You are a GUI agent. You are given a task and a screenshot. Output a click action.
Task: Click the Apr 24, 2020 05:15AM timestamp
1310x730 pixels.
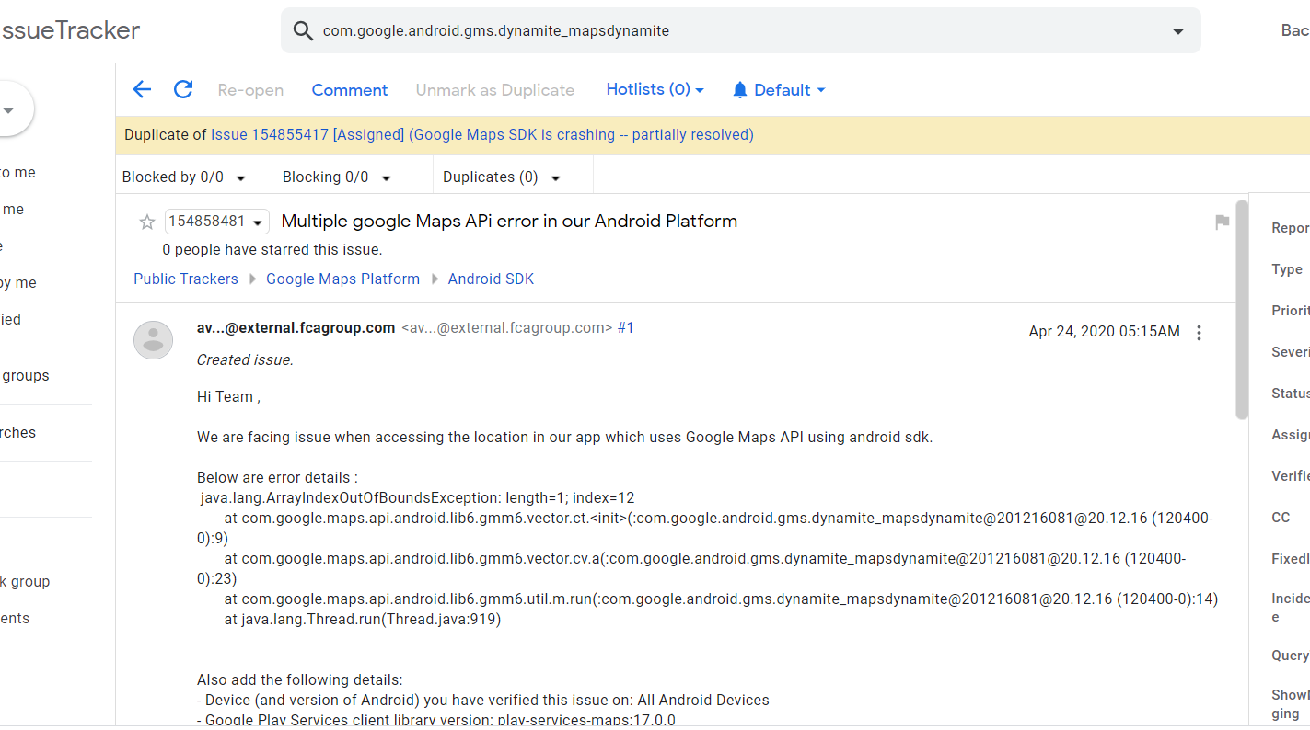coord(1104,332)
